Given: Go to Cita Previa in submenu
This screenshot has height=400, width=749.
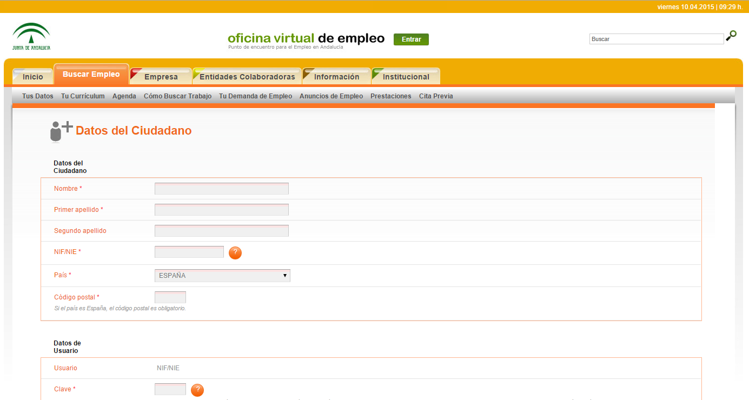Looking at the screenshot, I should click(436, 96).
